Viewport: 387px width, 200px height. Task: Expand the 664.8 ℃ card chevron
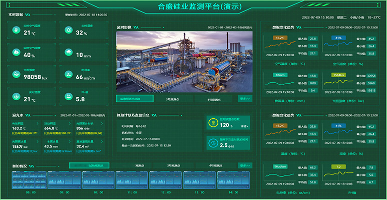click(70, 123)
